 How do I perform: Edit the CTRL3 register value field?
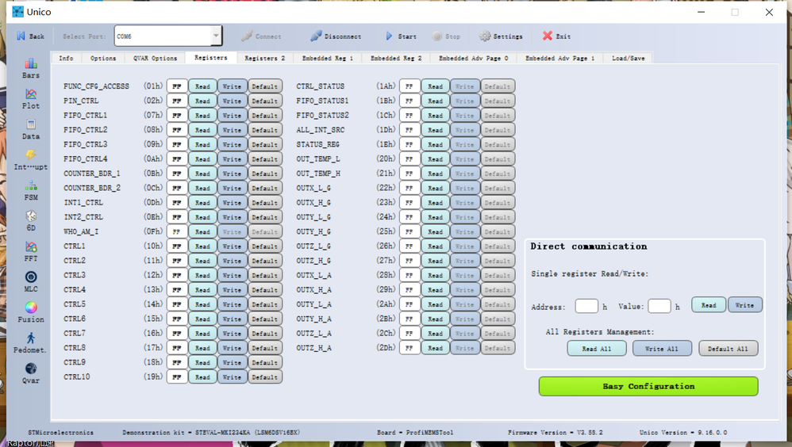(x=177, y=276)
